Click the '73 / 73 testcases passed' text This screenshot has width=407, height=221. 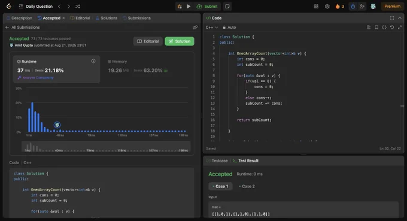pyautogui.click(x=51, y=39)
